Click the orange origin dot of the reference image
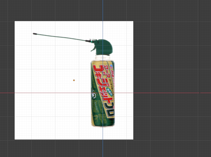Image resolution: width=211 pixels, height=157 pixels. (x=74, y=80)
